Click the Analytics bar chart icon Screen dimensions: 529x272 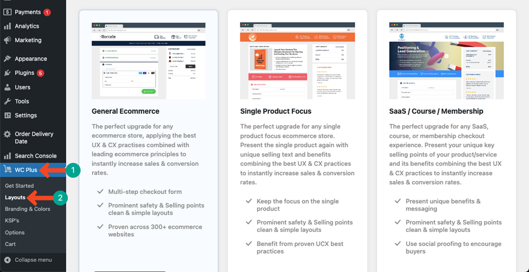(x=8, y=27)
